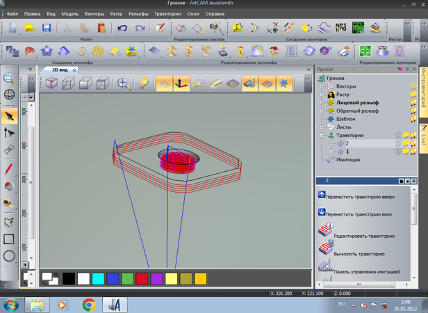This screenshot has width=428, height=313.
Task: Toggle the XYZ axis origin display button
Action: point(181,83)
